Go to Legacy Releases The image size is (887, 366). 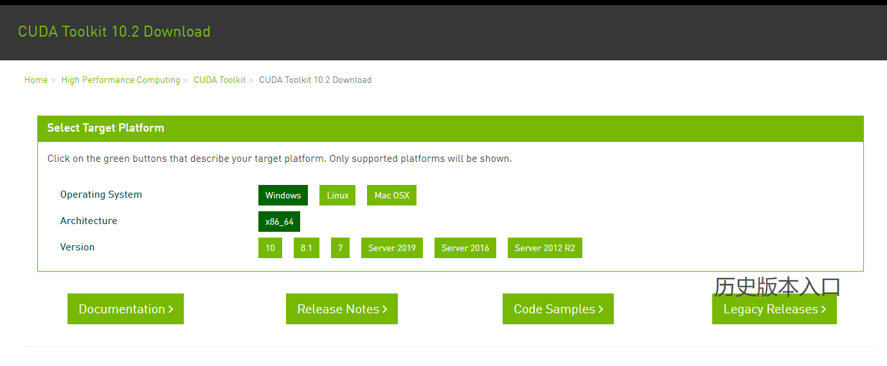coord(775,309)
